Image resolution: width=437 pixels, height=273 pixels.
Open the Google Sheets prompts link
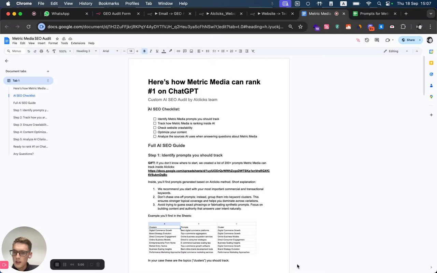[x=209, y=173]
